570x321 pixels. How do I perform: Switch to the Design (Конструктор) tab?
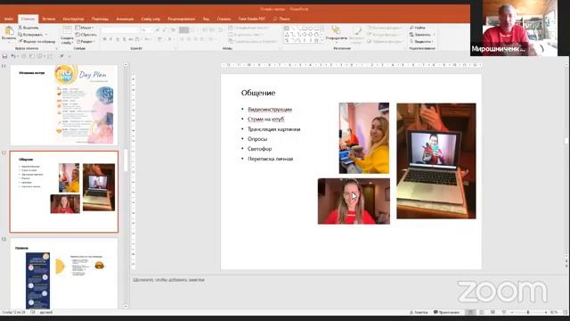[73, 19]
